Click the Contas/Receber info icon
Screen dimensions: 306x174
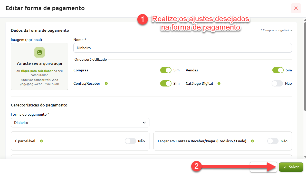point(106,83)
